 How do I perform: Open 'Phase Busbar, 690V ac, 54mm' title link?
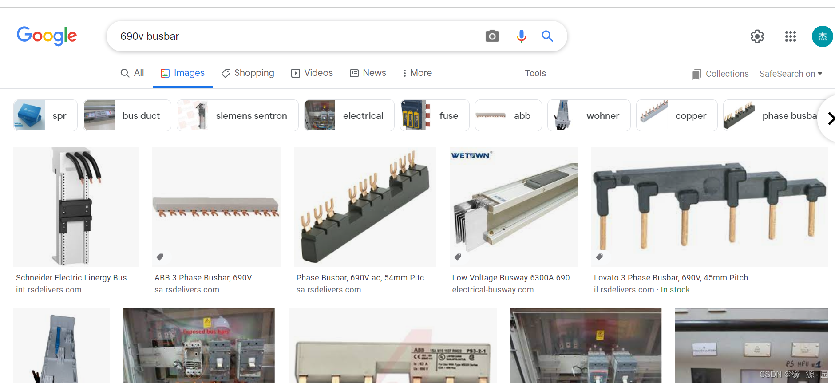(x=363, y=278)
